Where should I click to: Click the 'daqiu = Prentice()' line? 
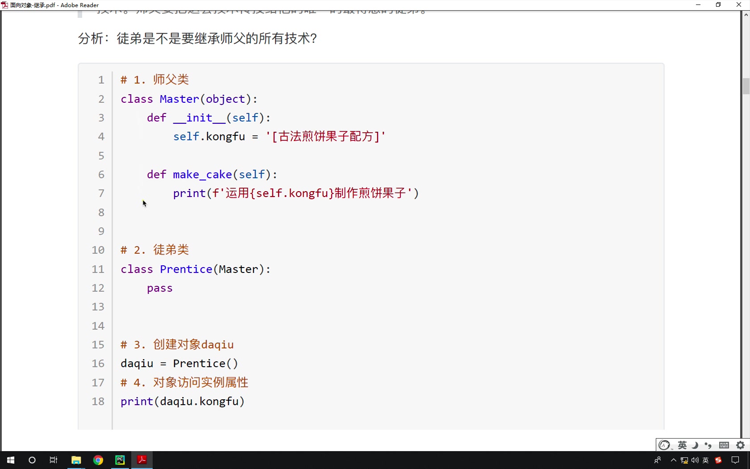(x=179, y=363)
